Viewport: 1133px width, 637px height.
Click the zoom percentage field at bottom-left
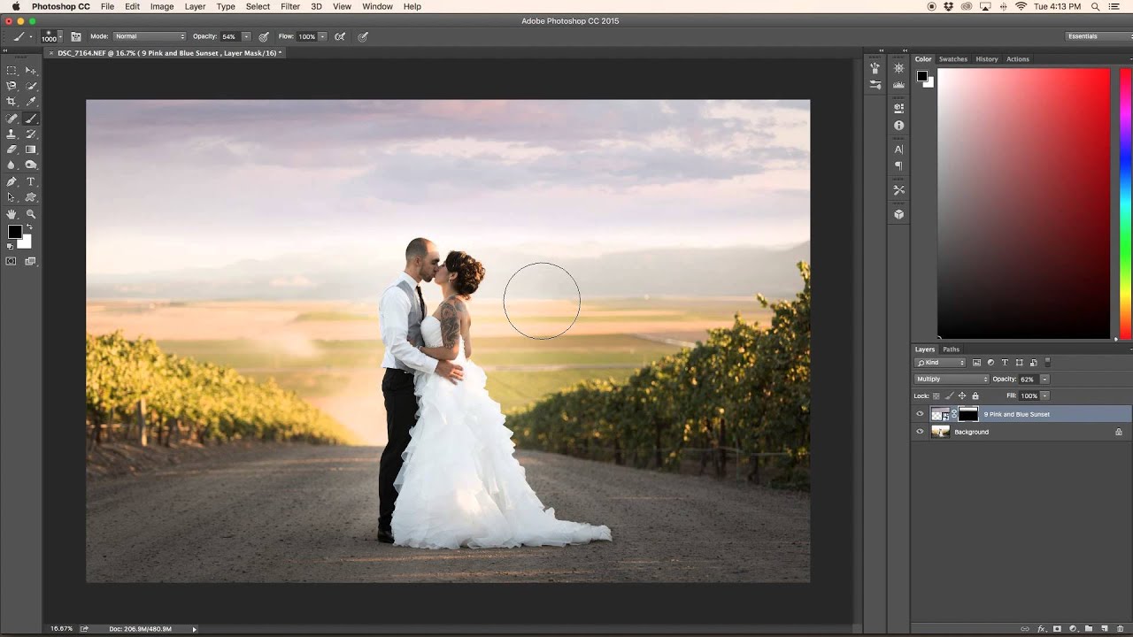pos(61,628)
